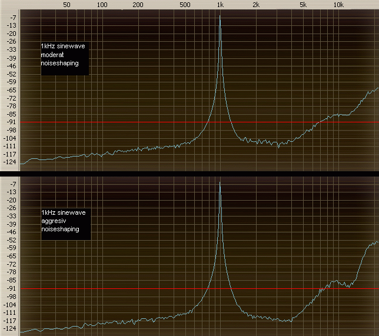
Task: Click the 5k frequency axis label
Action: [303, 5]
